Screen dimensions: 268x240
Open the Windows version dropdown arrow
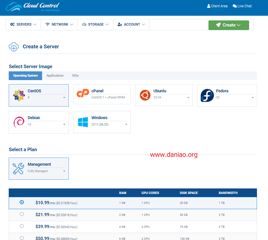click(x=126, y=124)
